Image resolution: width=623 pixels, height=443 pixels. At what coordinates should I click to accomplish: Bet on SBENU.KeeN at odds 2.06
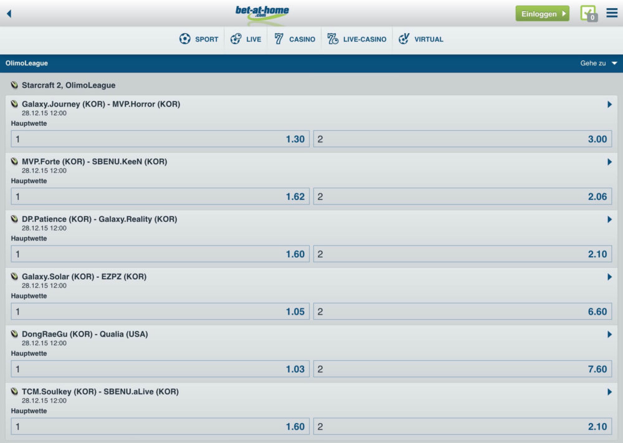tap(462, 197)
